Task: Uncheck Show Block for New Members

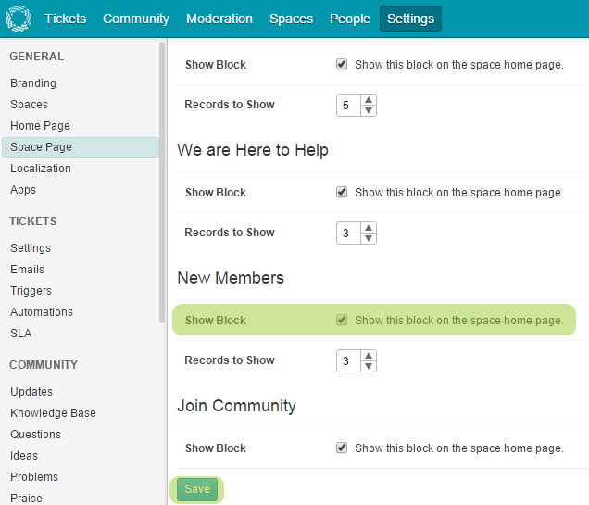Action: 342,321
